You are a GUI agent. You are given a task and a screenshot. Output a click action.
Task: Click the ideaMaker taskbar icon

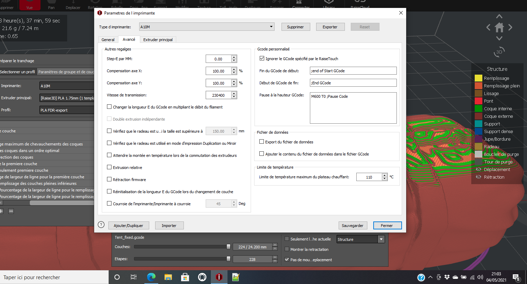(219, 277)
